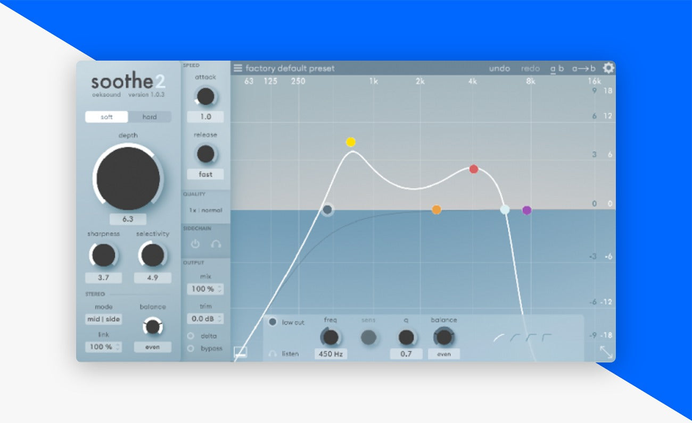Select the dark gray low cut node
This screenshot has height=423, width=692.
328,210
